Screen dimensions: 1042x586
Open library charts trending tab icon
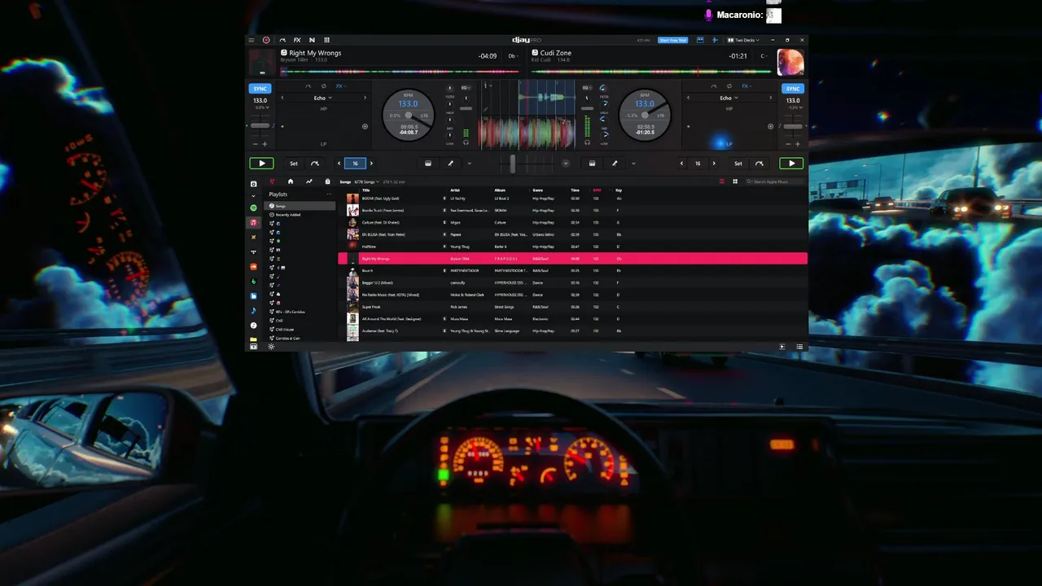point(309,181)
